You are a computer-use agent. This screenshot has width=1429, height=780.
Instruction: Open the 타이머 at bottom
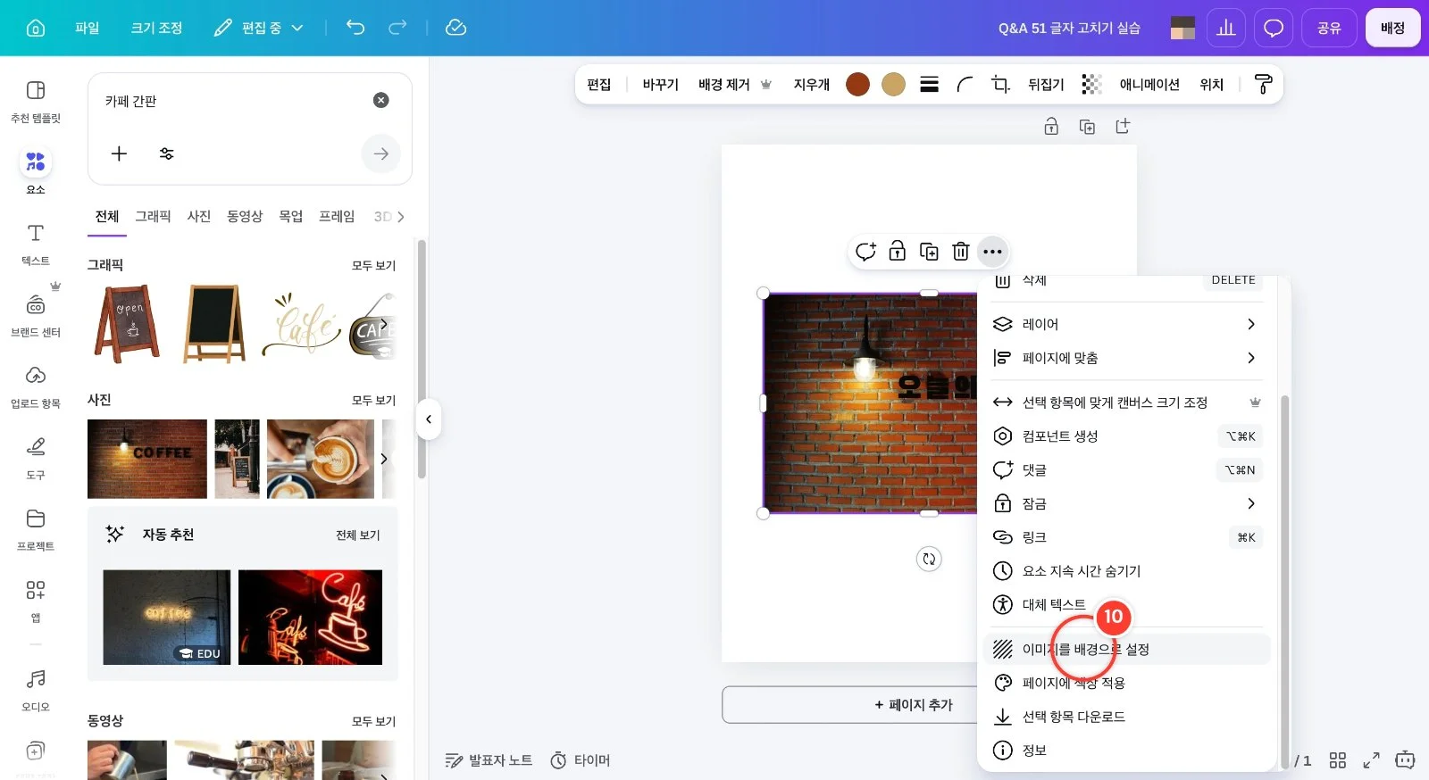point(581,760)
